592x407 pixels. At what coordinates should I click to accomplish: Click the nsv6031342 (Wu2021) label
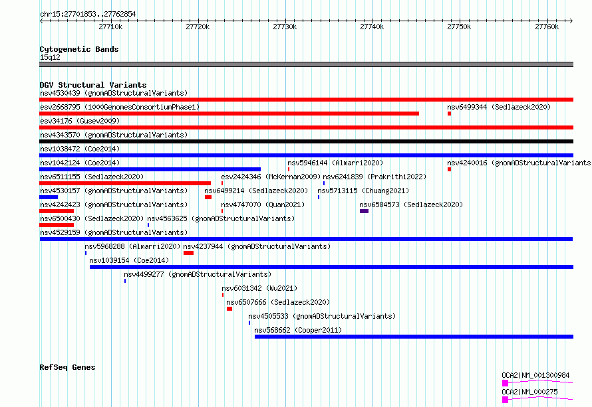point(259,288)
